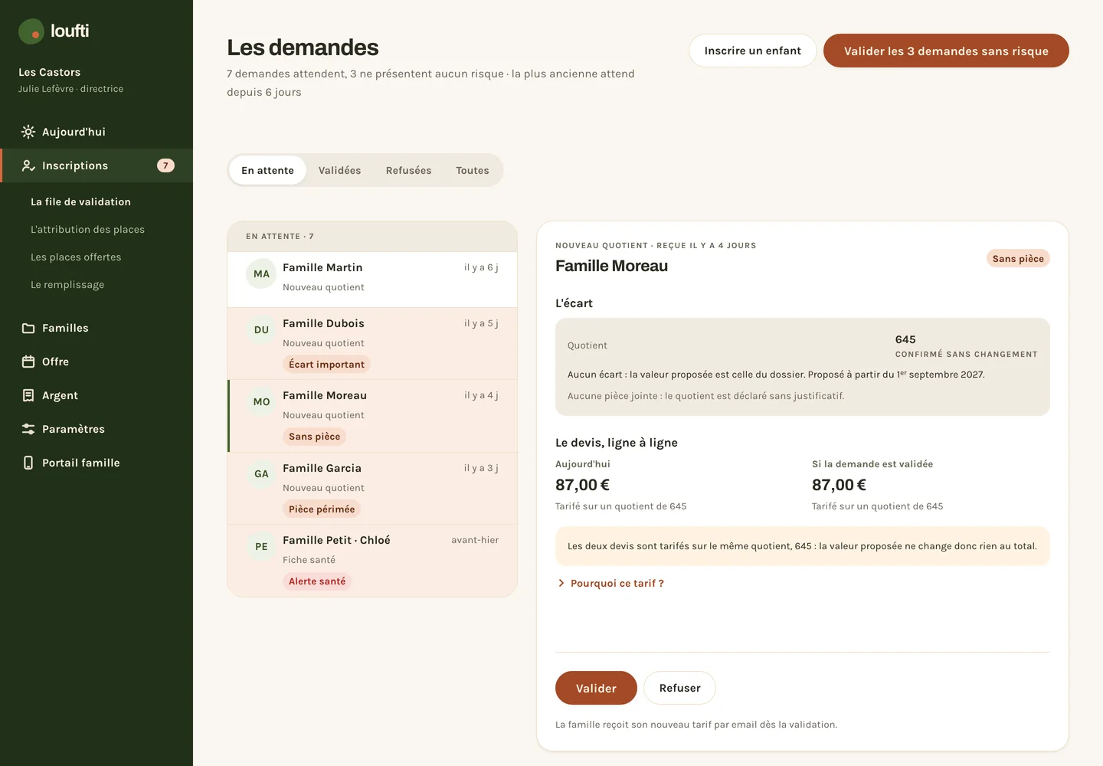Switch to the Validées tab

[x=339, y=170]
